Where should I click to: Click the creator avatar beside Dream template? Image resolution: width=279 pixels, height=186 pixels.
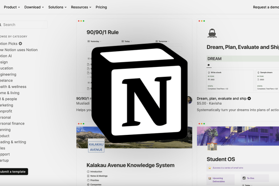(x=190, y=100)
